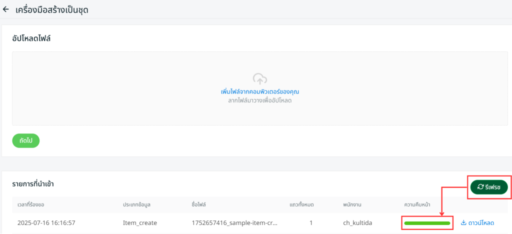512x234 pixels.
Task: Click the total rows value 1
Action: [311, 222]
